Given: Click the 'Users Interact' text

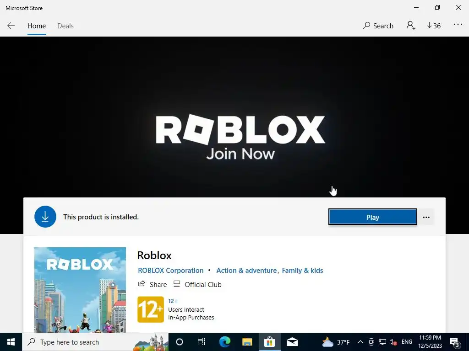Looking at the screenshot, I should pos(186,309).
